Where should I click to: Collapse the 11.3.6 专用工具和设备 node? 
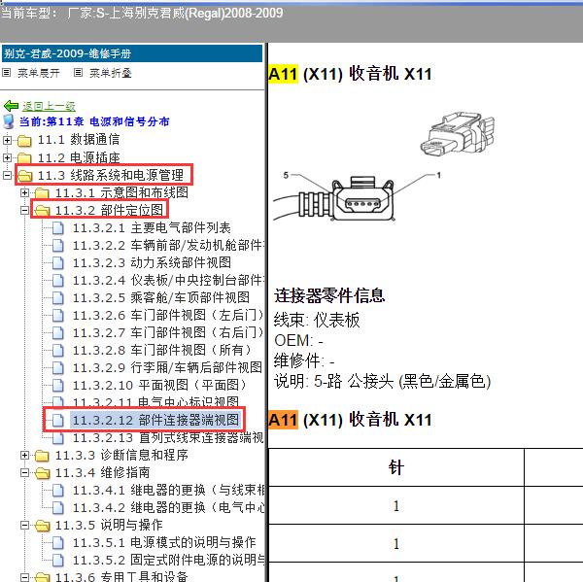pyautogui.click(x=24, y=577)
